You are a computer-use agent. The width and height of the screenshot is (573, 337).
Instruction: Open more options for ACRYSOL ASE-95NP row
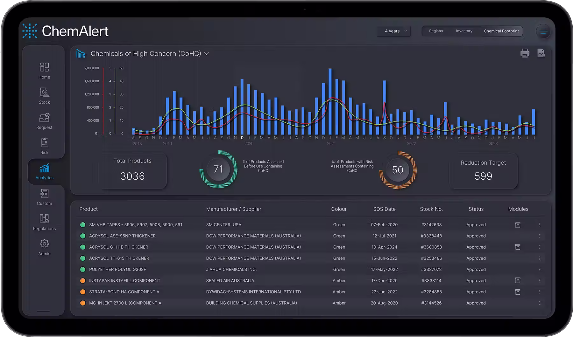(x=540, y=236)
